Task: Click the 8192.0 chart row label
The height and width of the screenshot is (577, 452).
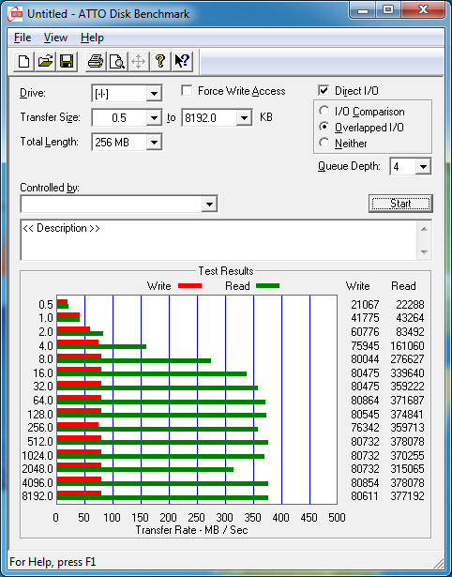Action: [38, 496]
